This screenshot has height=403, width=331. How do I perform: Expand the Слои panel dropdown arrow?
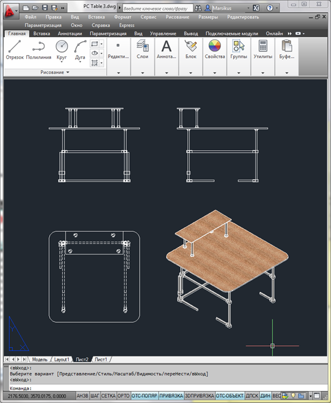(x=142, y=73)
